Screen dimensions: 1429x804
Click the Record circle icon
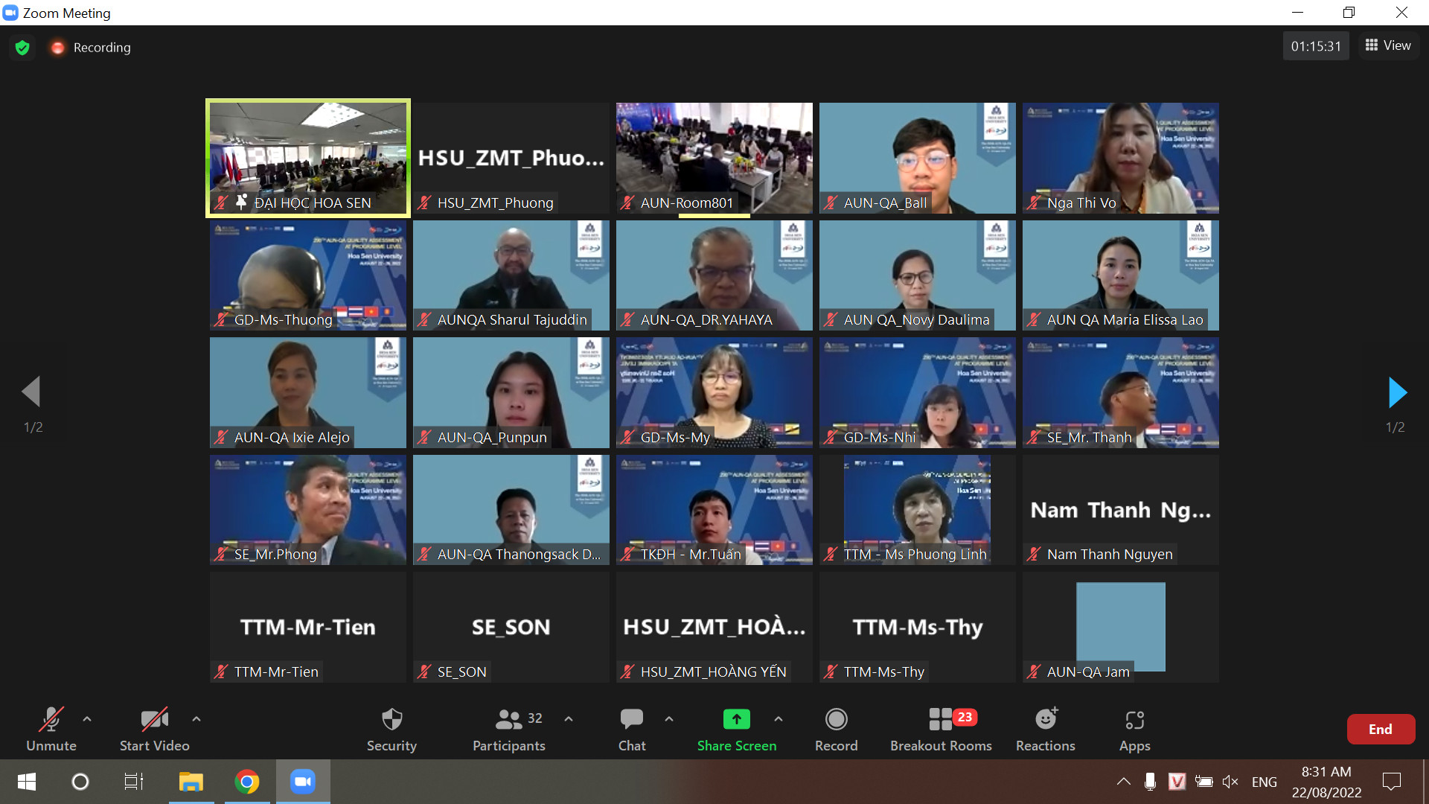click(x=836, y=719)
